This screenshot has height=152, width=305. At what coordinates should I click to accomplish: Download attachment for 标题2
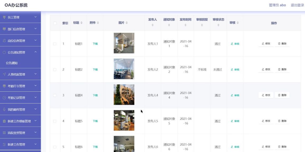(95, 70)
